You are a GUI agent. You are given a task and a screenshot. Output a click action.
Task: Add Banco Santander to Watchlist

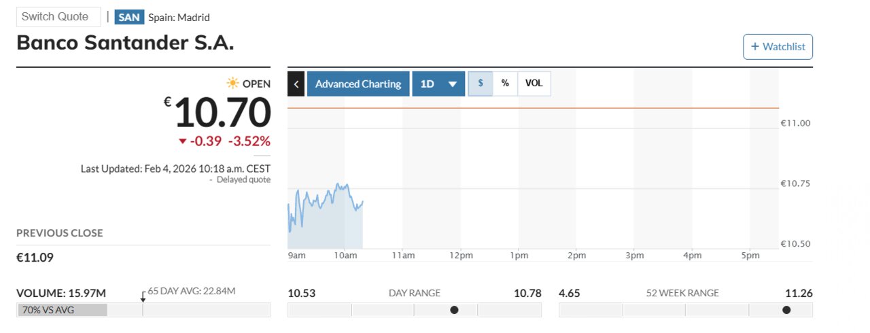(778, 47)
